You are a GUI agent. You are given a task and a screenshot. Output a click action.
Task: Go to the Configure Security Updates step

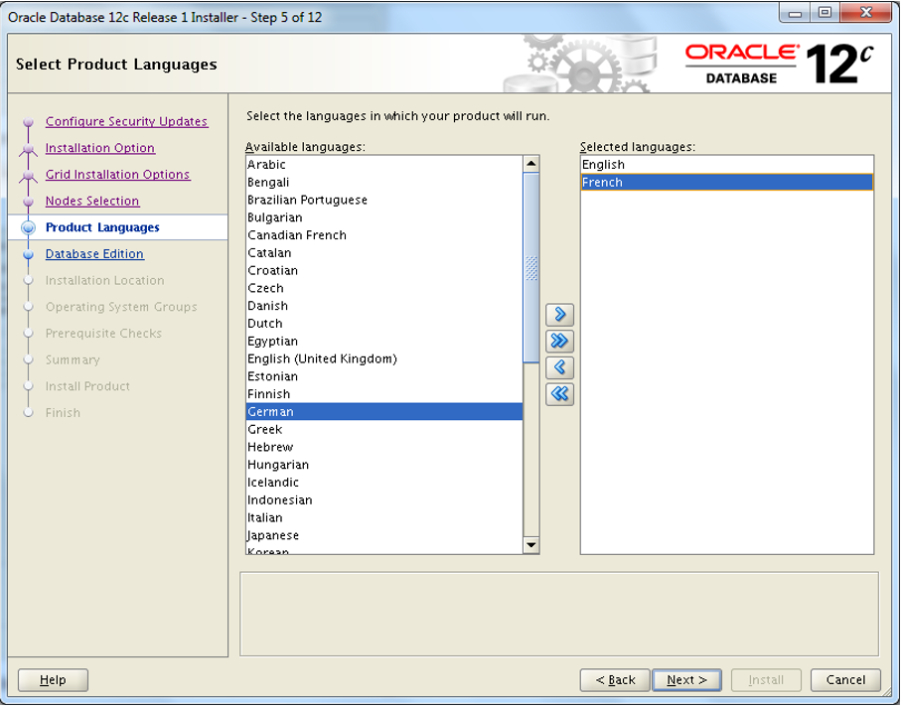pos(127,122)
